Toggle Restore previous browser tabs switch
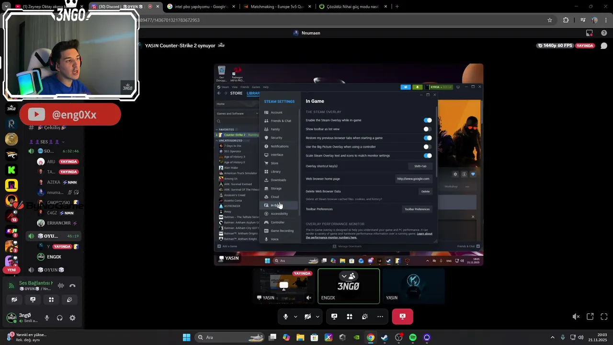Screen dimensions: 613x345 tap(427, 138)
